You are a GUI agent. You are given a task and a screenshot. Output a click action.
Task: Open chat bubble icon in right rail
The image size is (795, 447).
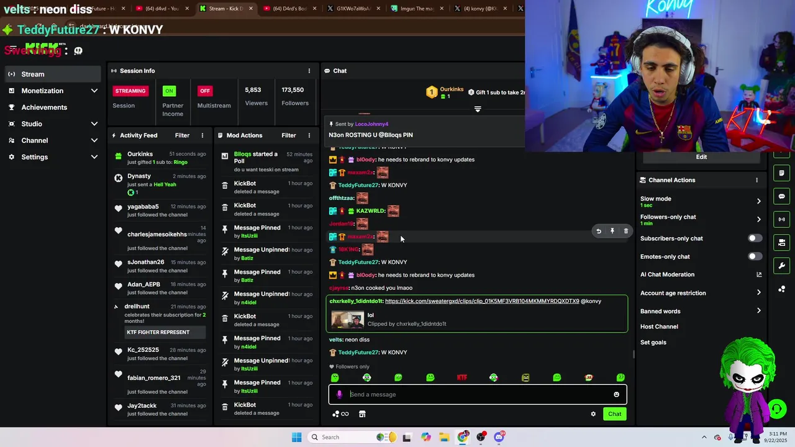(x=782, y=196)
